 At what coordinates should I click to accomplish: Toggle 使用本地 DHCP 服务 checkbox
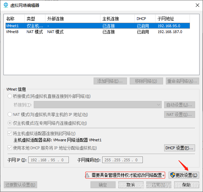10,148
